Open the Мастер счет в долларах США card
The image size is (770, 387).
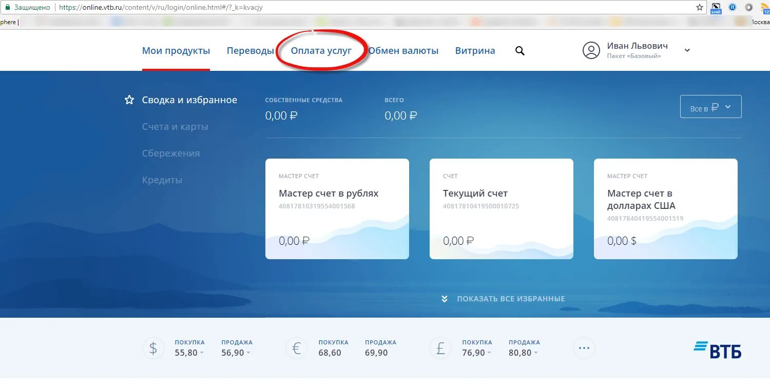click(x=666, y=209)
